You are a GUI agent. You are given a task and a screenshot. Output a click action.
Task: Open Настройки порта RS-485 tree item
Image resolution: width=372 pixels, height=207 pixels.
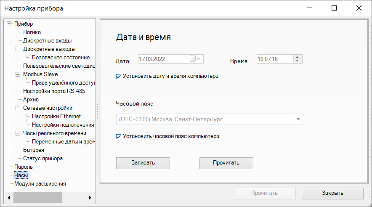[54, 91]
